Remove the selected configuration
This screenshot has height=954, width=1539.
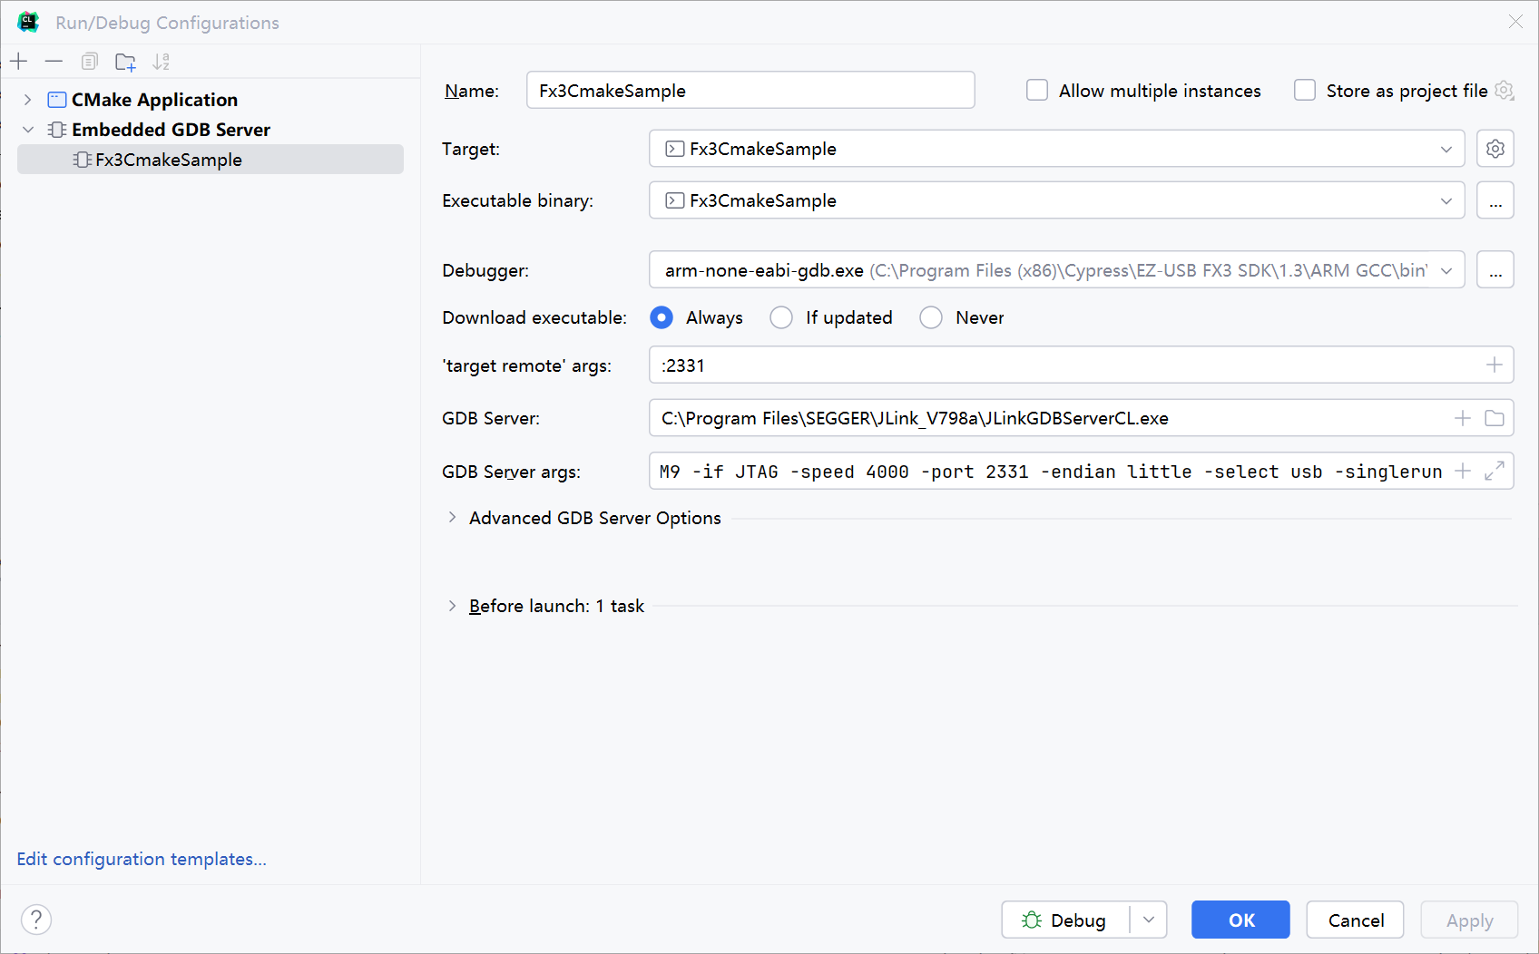54,61
